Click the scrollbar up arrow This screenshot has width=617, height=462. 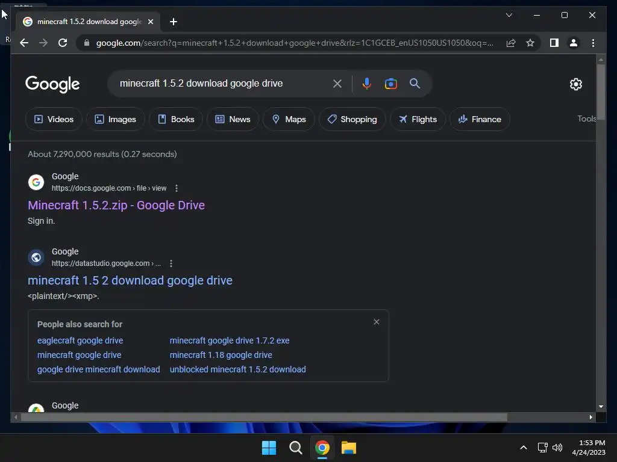point(601,60)
